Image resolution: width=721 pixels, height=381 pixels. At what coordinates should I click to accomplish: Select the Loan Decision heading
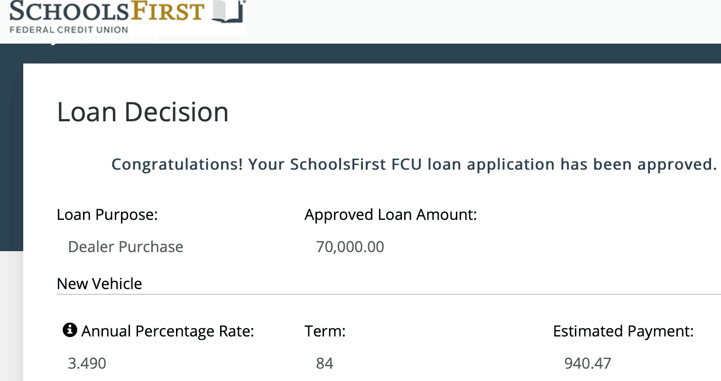tap(143, 112)
